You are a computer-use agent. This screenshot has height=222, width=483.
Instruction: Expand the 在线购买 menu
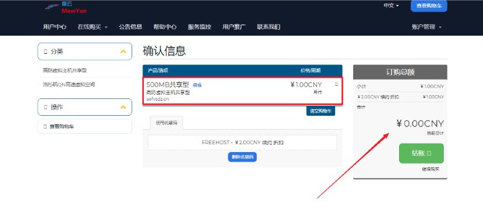[x=92, y=27]
